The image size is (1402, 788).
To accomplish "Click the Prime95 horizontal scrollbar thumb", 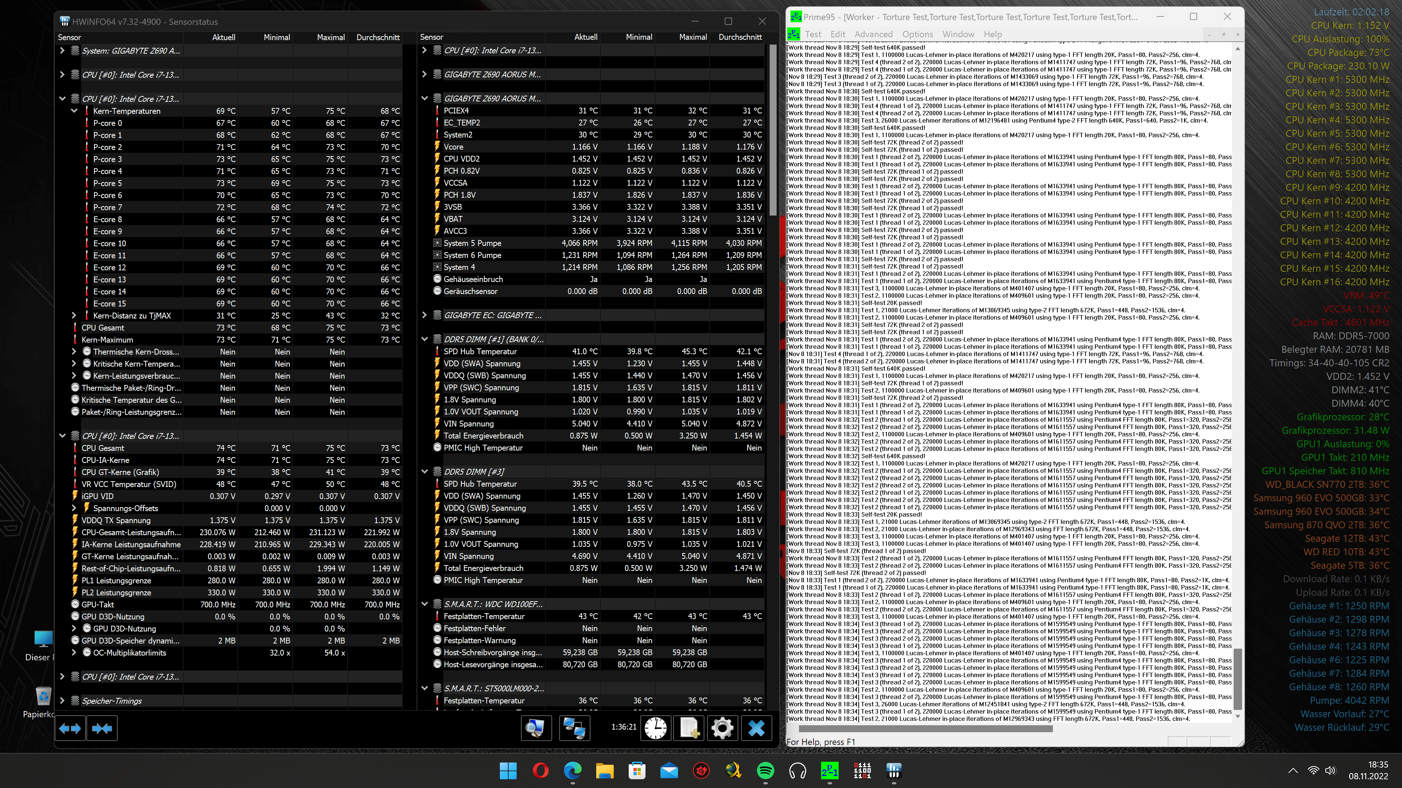I will pos(925,729).
